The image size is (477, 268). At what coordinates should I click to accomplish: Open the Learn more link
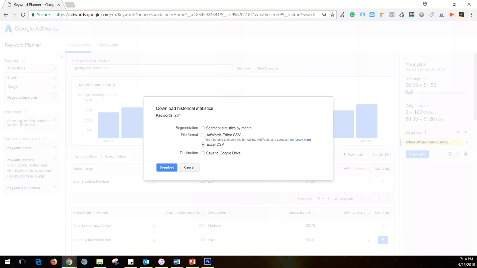tap(303, 140)
